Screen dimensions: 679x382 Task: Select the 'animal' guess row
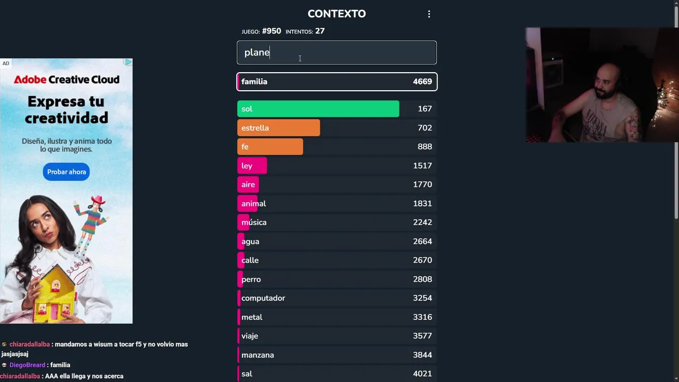tap(336, 204)
